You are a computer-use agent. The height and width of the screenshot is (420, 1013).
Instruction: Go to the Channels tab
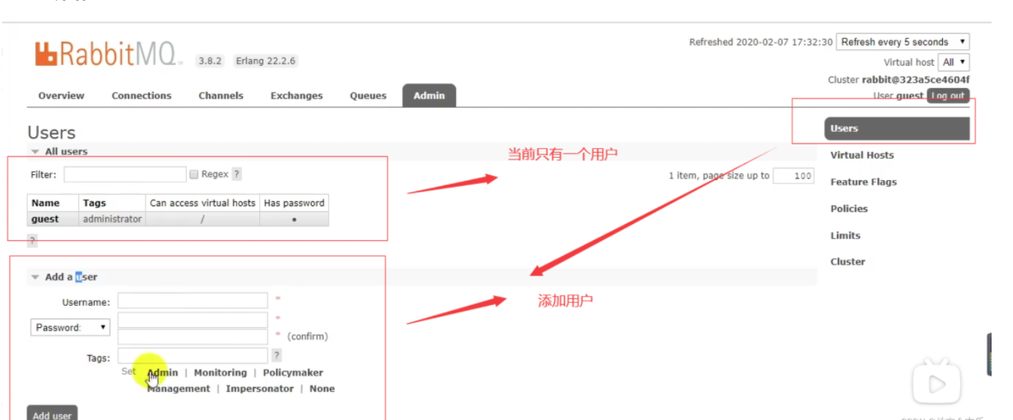coord(220,95)
